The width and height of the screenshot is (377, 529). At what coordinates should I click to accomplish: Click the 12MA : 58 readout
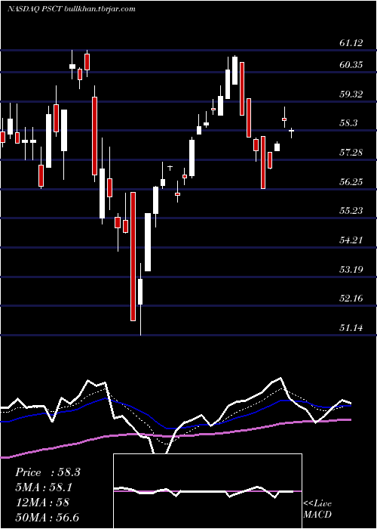pyautogui.click(x=41, y=502)
